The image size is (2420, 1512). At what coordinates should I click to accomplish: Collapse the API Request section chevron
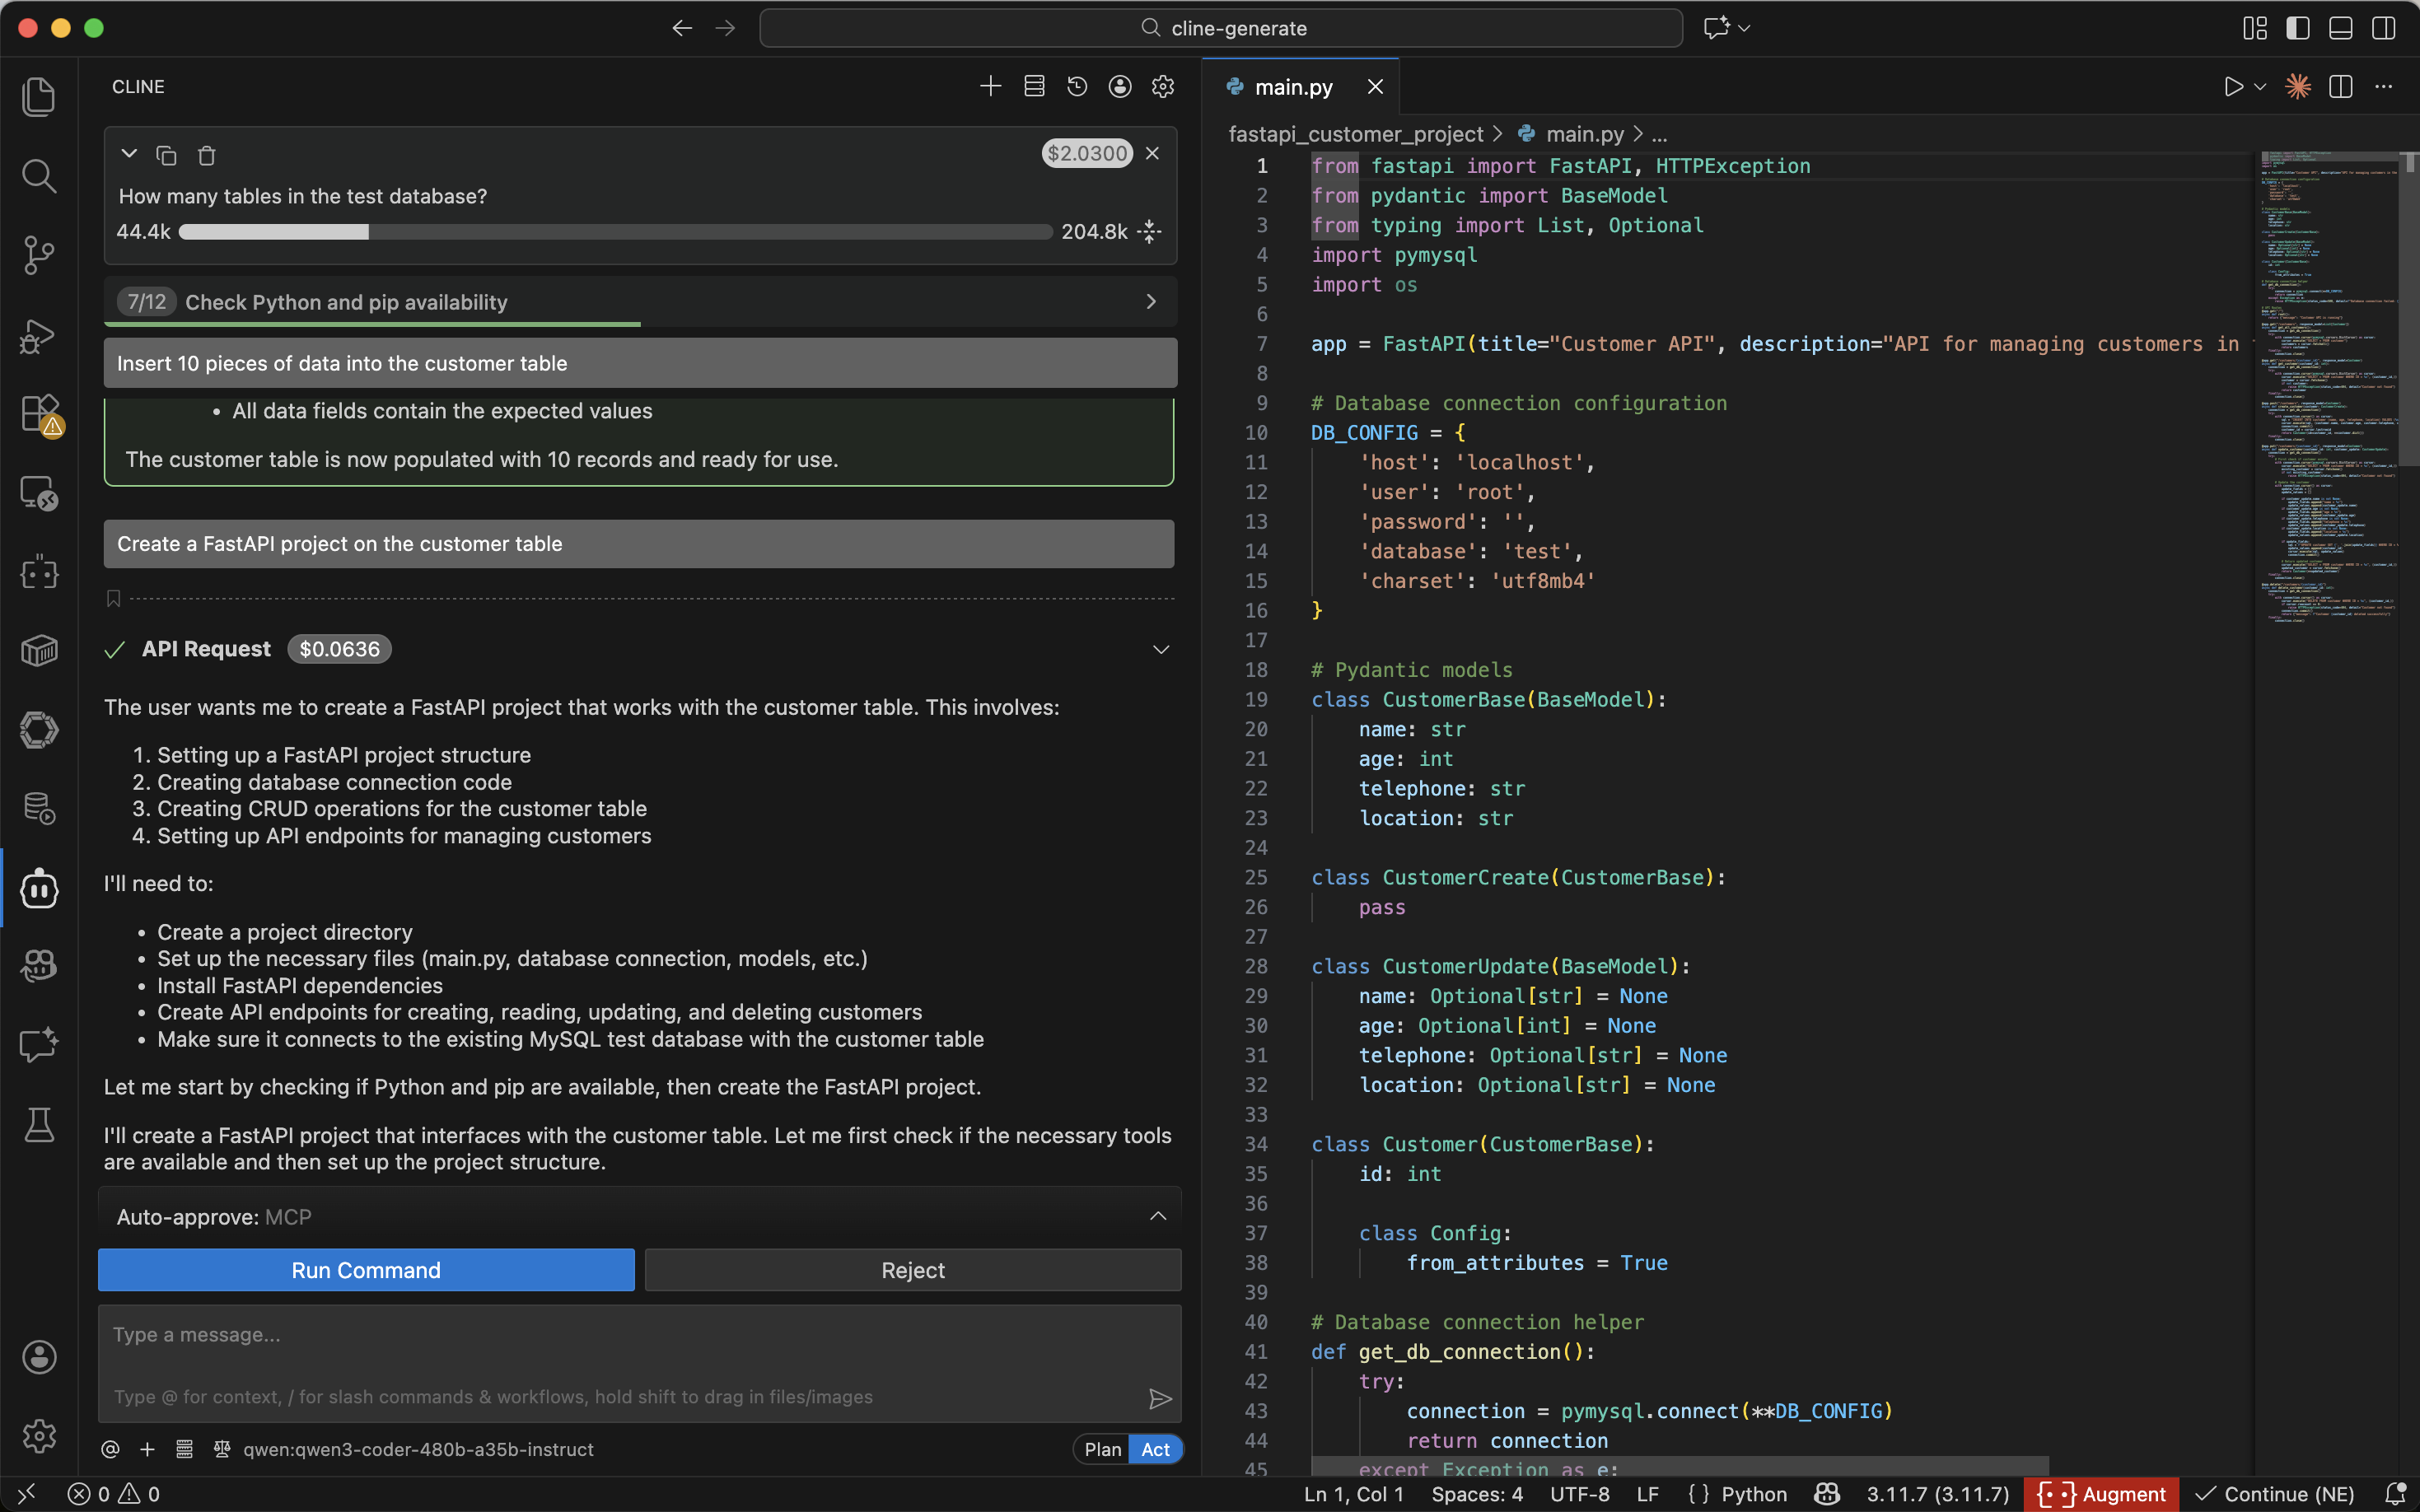tap(1160, 649)
